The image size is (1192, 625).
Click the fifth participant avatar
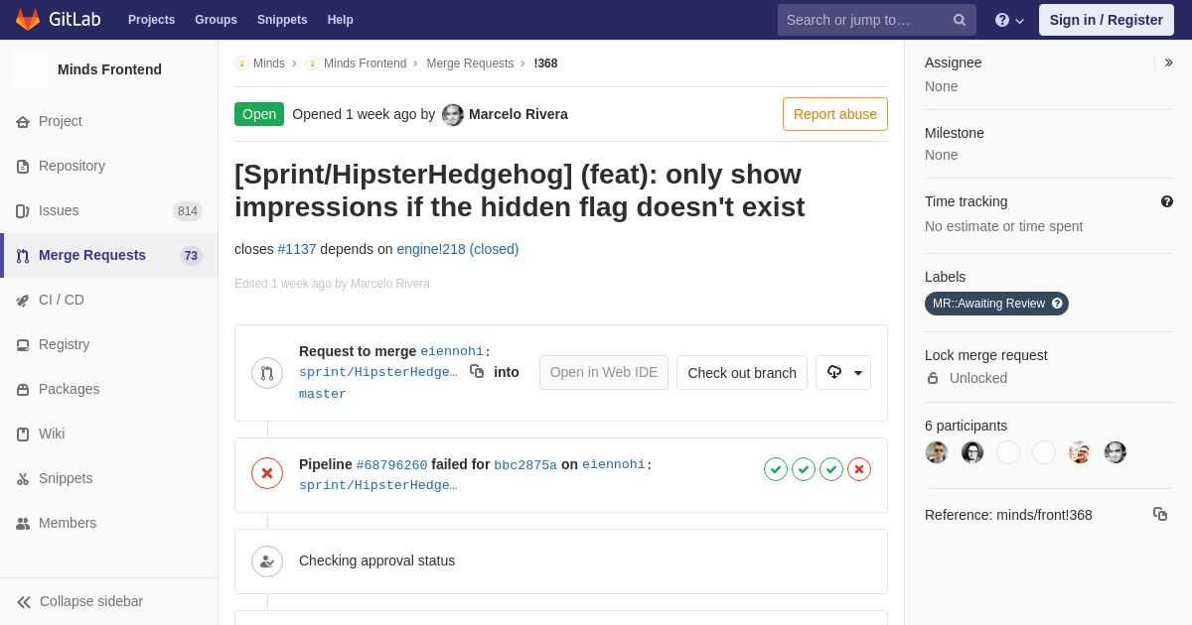[1080, 452]
